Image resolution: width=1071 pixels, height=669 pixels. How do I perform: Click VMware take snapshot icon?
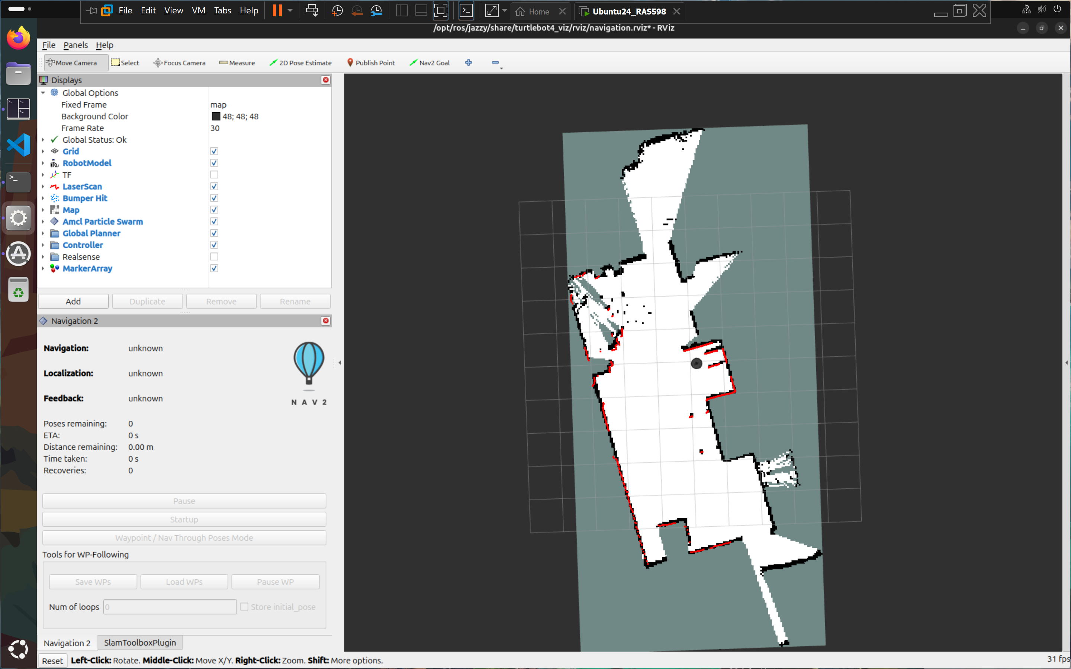[337, 11]
